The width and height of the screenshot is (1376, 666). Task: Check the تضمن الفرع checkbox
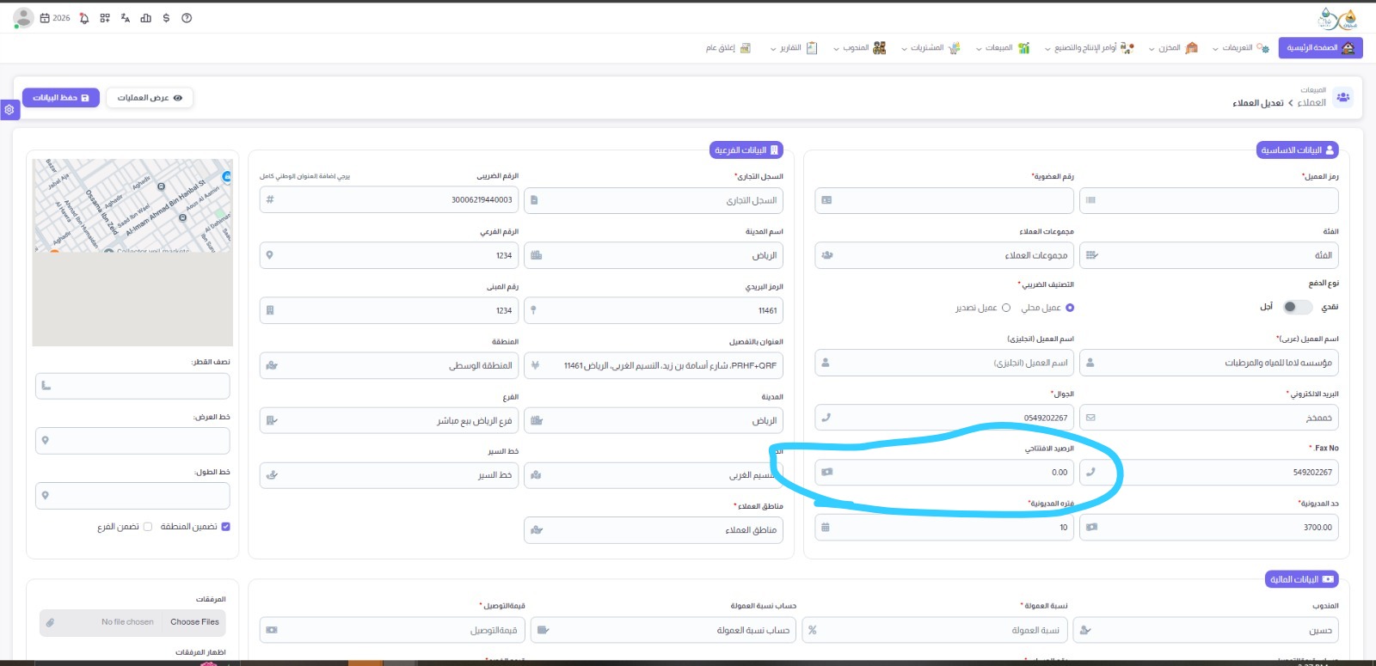point(148,527)
